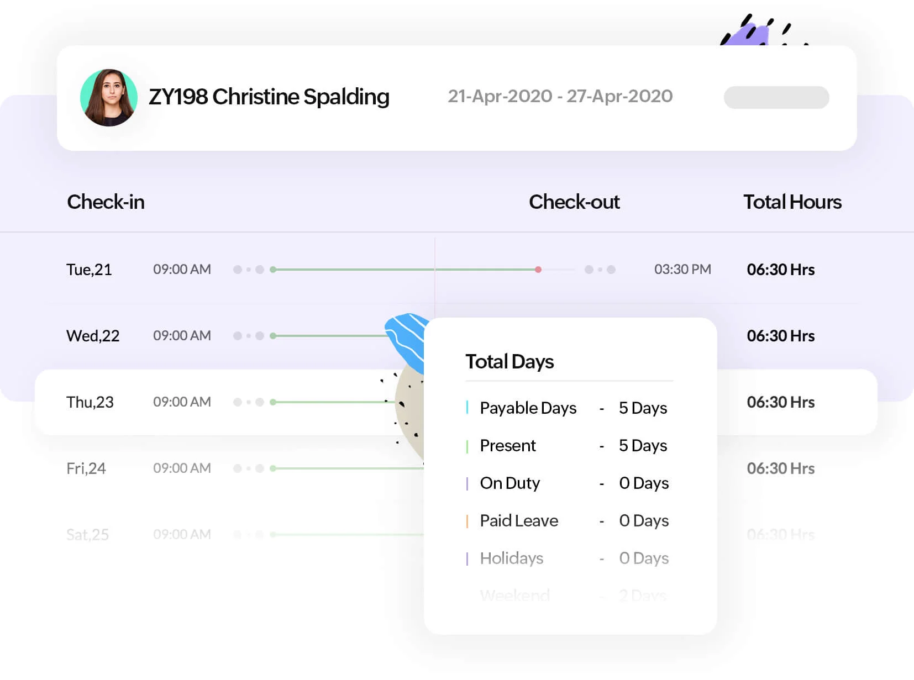
Task: Click the Holidays row in summary
Action: [x=567, y=558]
